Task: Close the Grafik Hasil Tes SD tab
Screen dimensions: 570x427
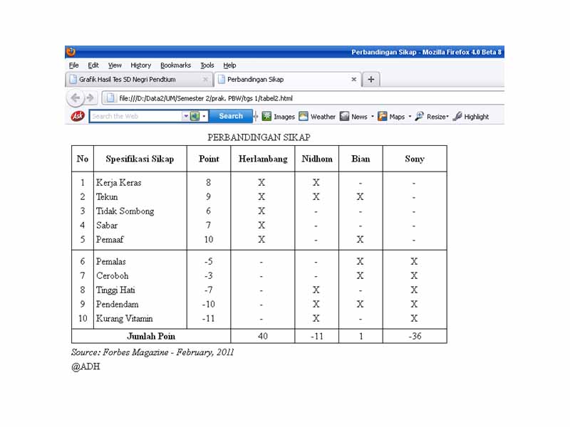Action: click(205, 79)
